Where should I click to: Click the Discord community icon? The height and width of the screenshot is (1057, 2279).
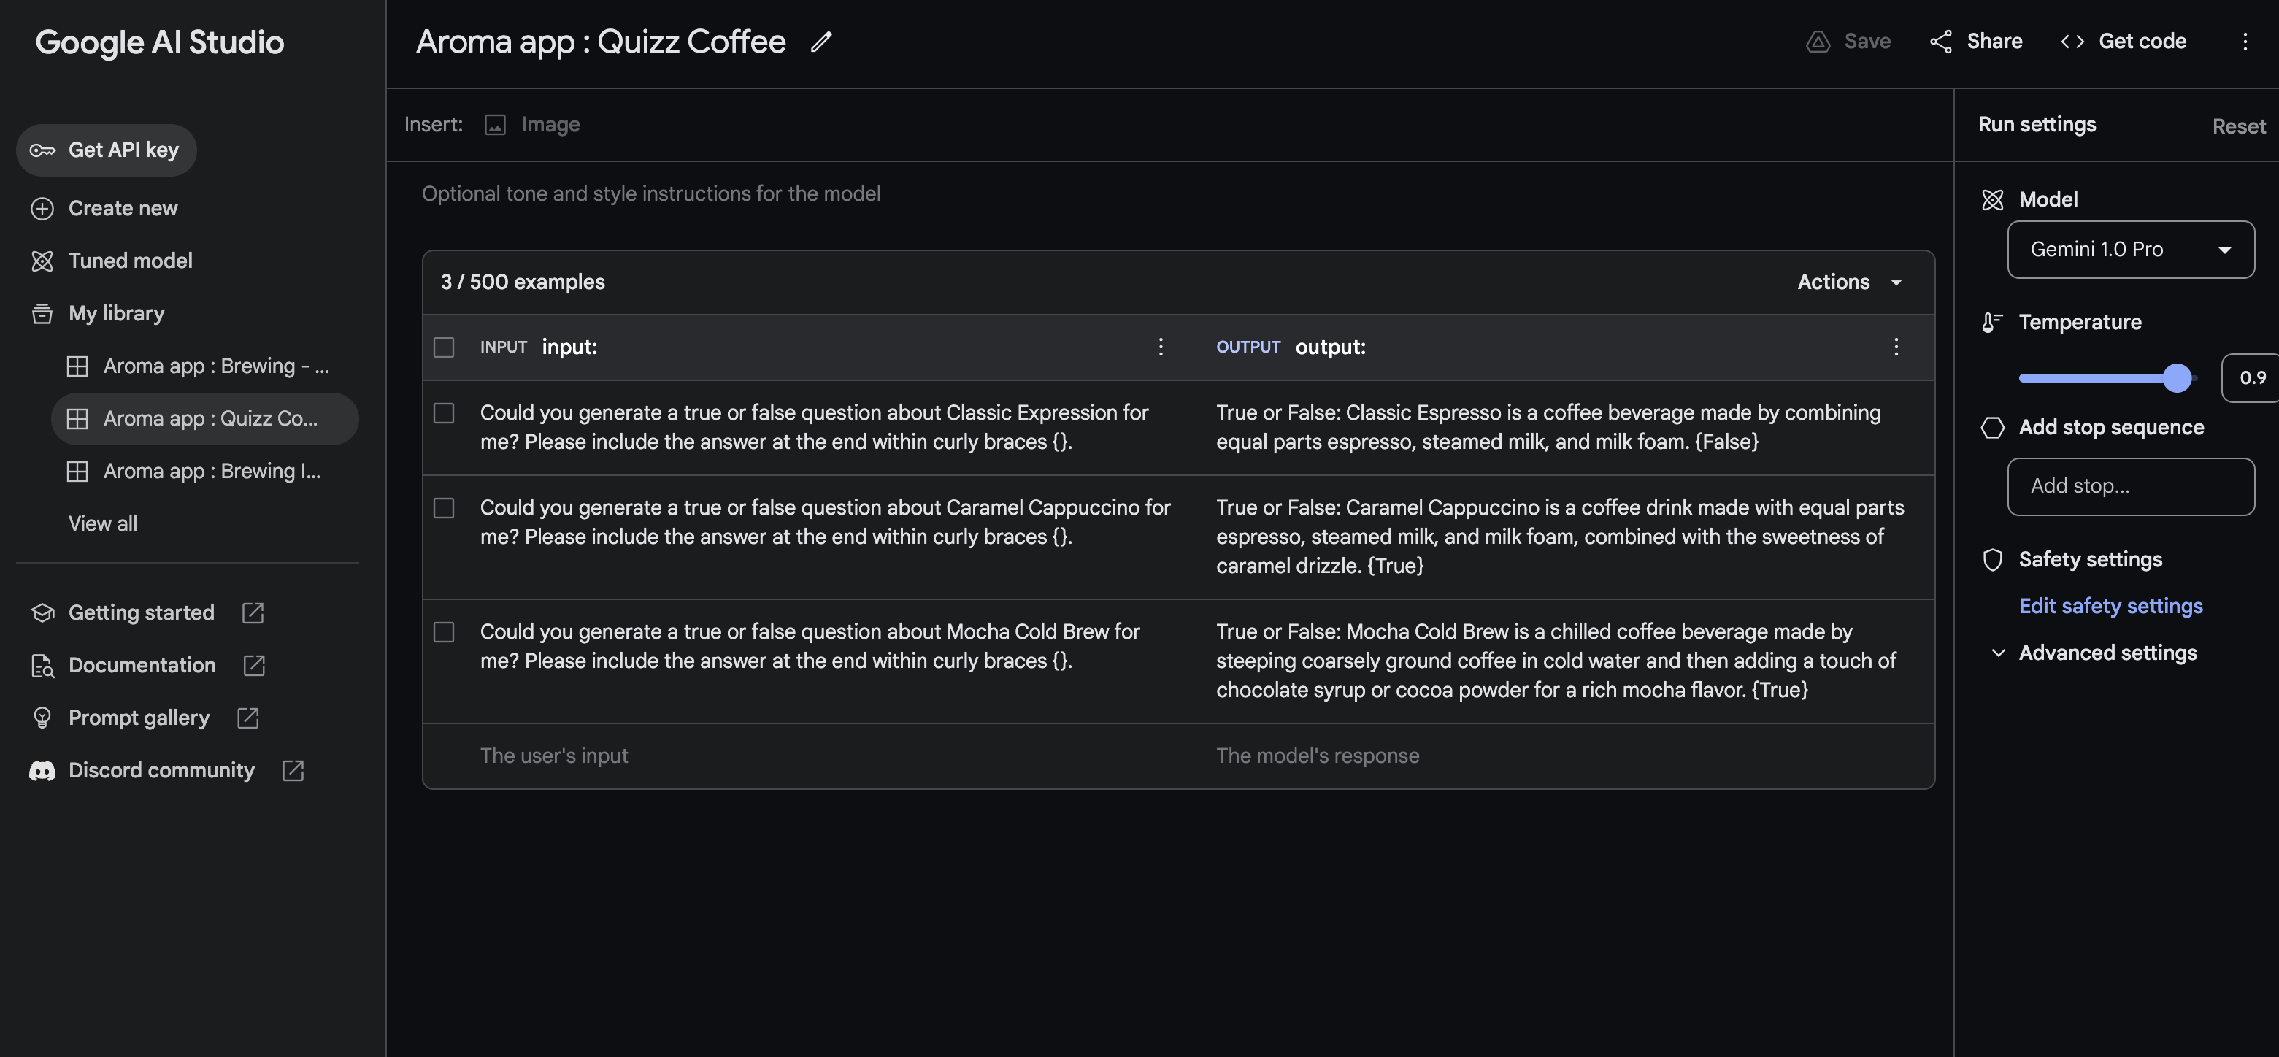click(x=42, y=770)
